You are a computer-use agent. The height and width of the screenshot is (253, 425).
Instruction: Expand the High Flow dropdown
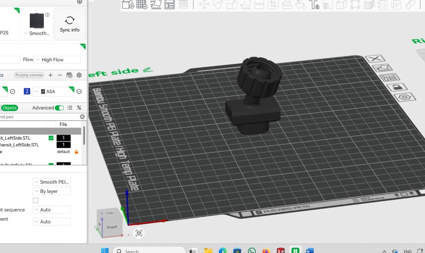(x=57, y=60)
